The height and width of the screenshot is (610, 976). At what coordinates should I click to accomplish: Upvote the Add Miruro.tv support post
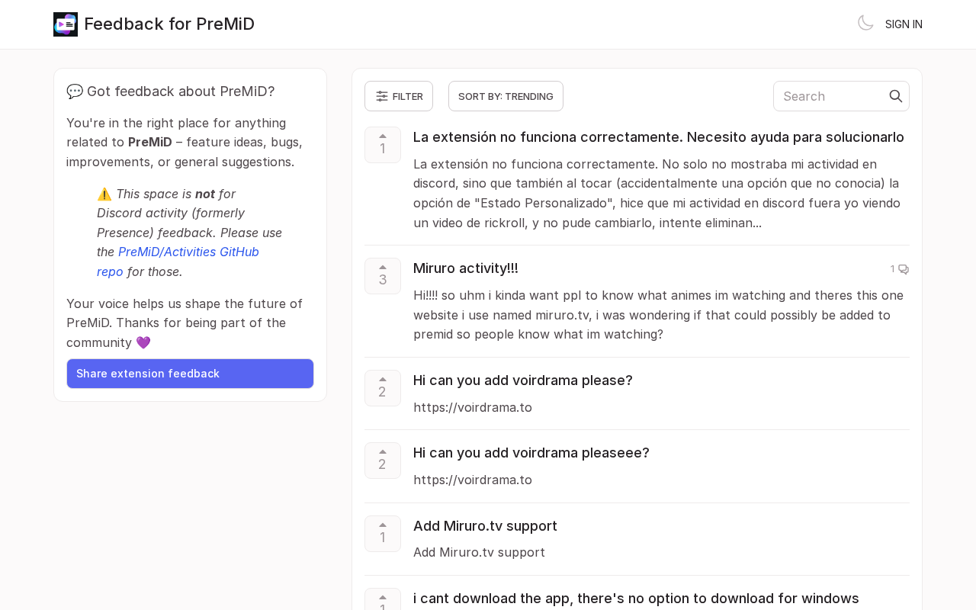pos(383,534)
